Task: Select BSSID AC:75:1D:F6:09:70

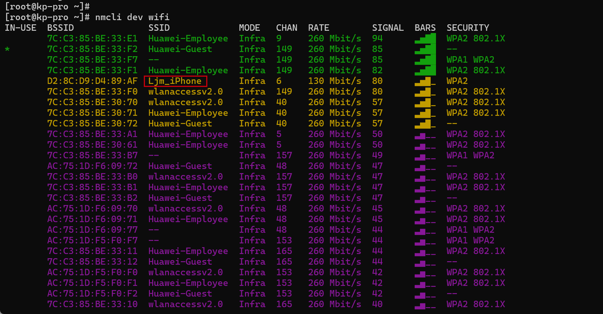Action: [92, 208]
